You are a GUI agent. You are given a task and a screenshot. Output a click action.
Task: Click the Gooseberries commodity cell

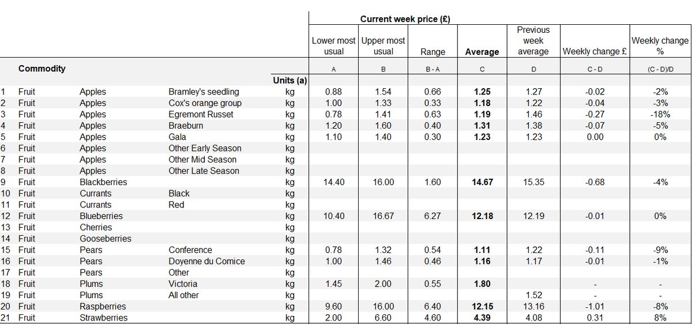click(x=106, y=239)
